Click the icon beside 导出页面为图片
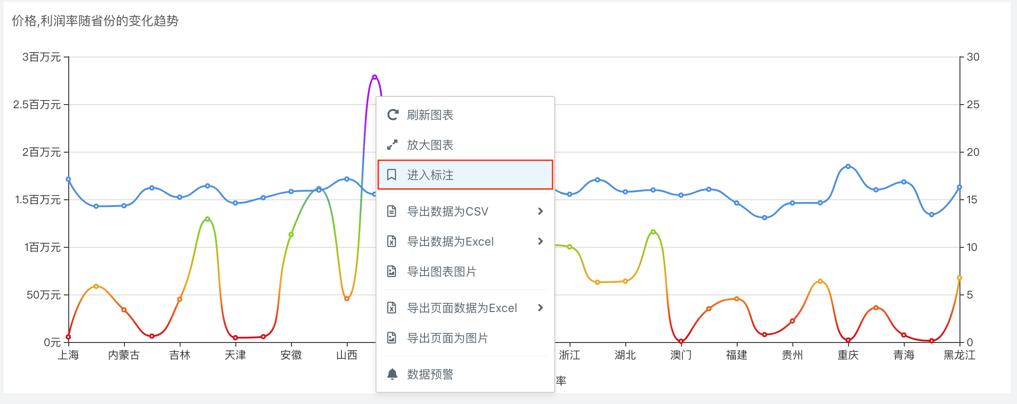1017x404 pixels. click(x=392, y=338)
